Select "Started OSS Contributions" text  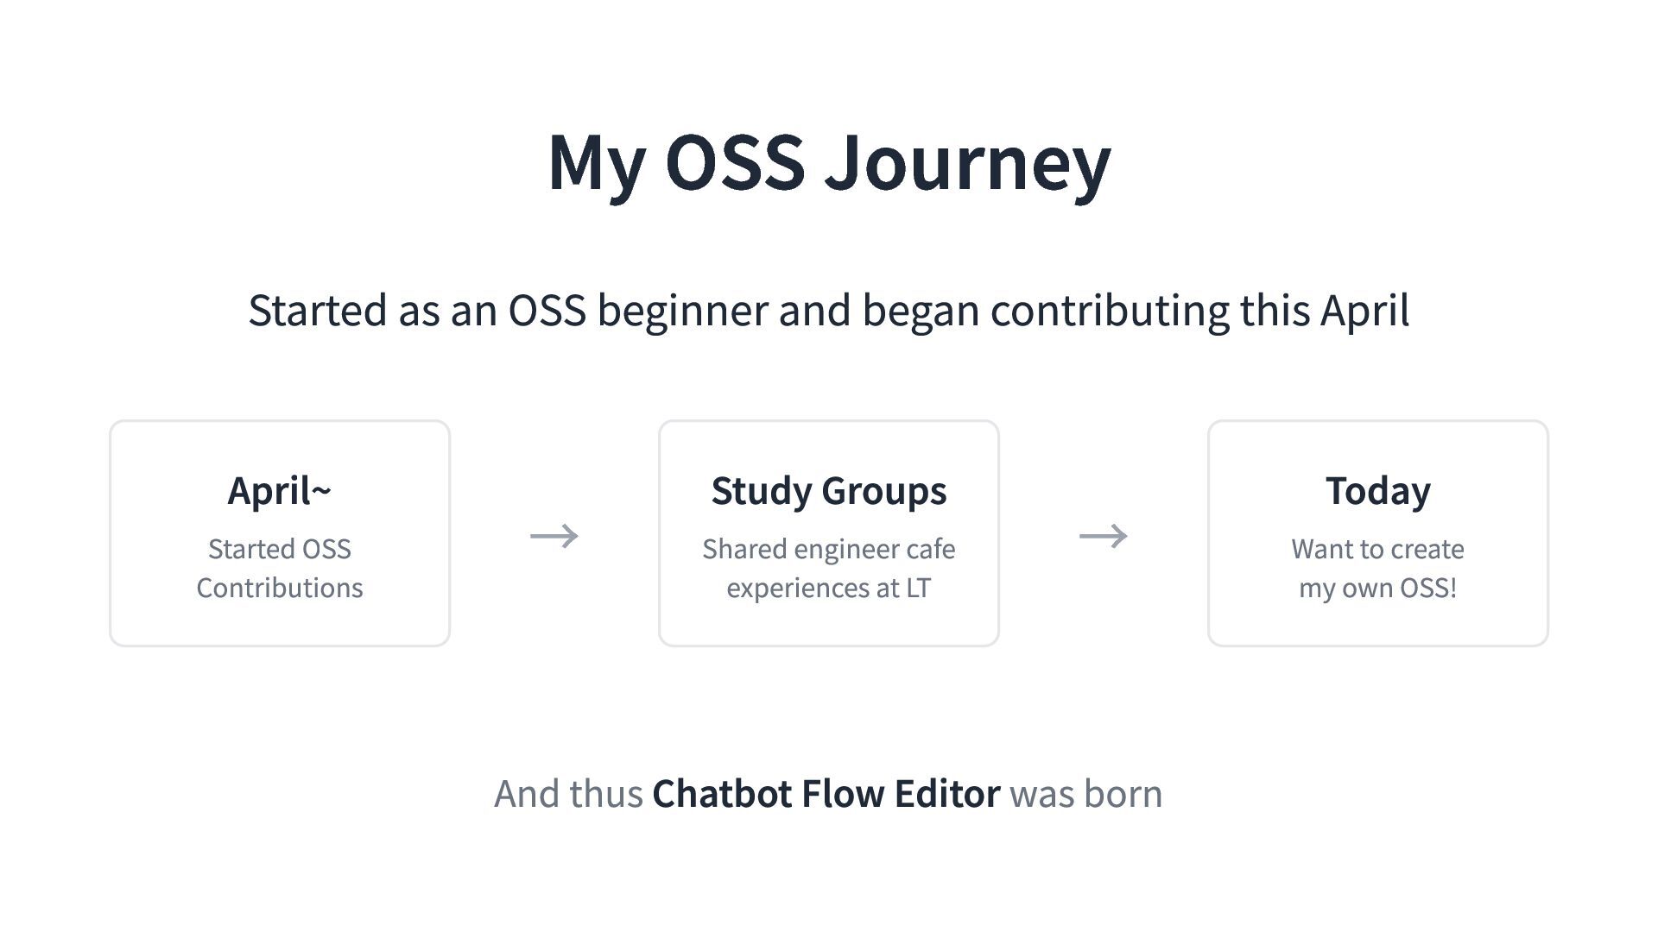(x=279, y=568)
